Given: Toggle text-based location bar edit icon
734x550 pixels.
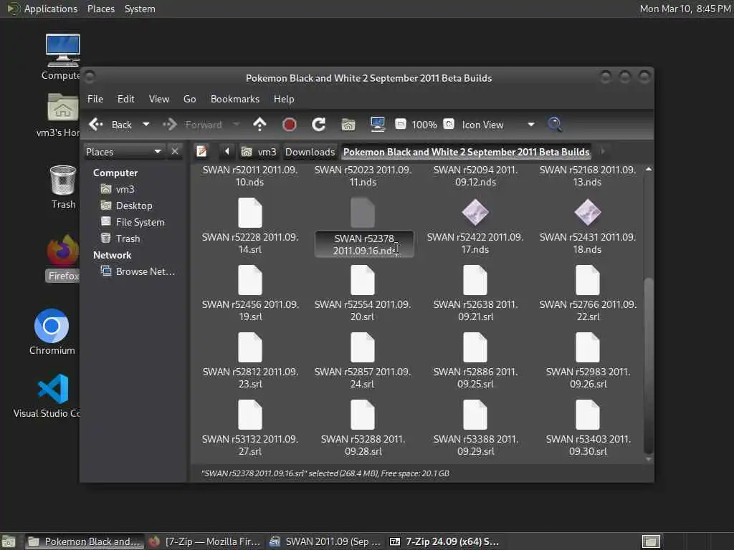Looking at the screenshot, I should [x=201, y=152].
